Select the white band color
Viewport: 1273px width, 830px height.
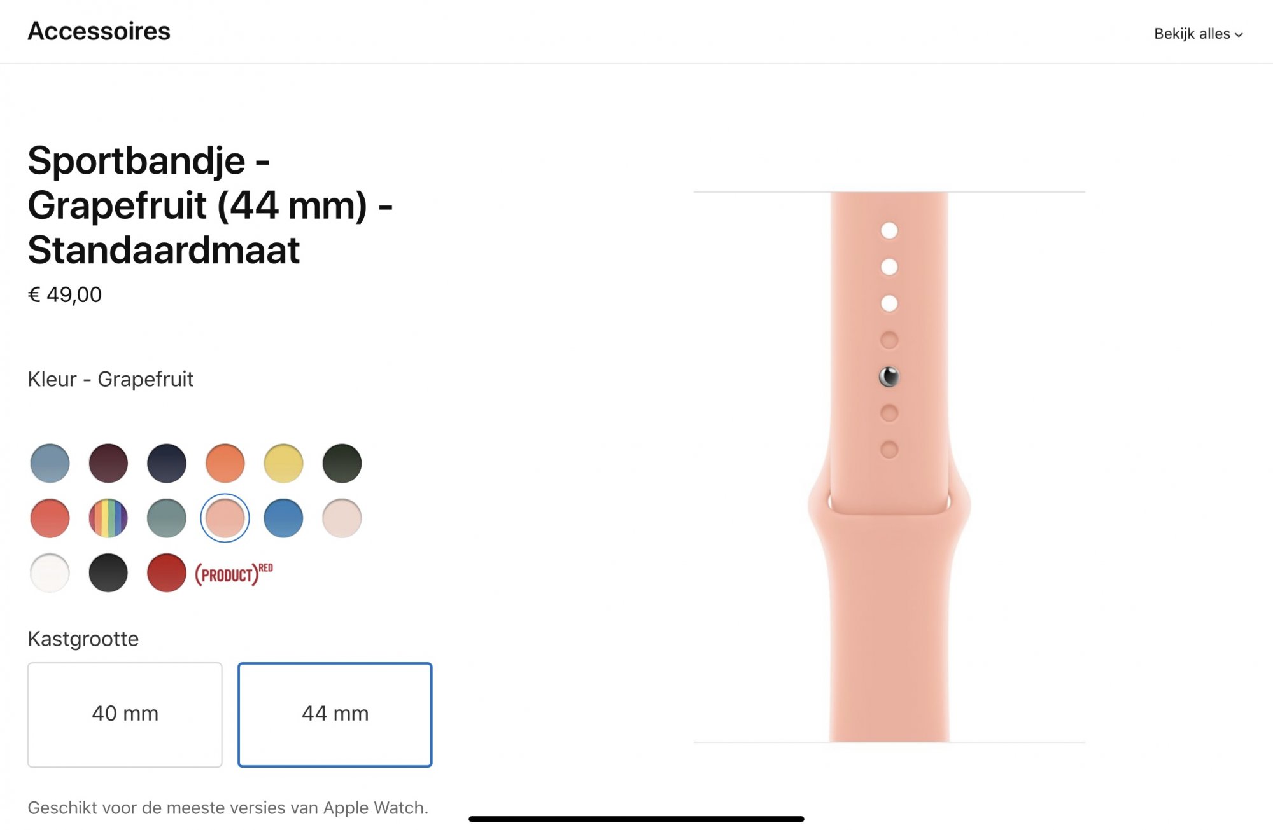pos(50,572)
